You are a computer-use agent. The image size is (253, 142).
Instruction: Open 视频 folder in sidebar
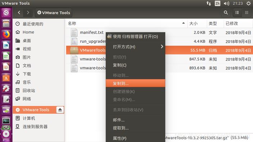39,49
